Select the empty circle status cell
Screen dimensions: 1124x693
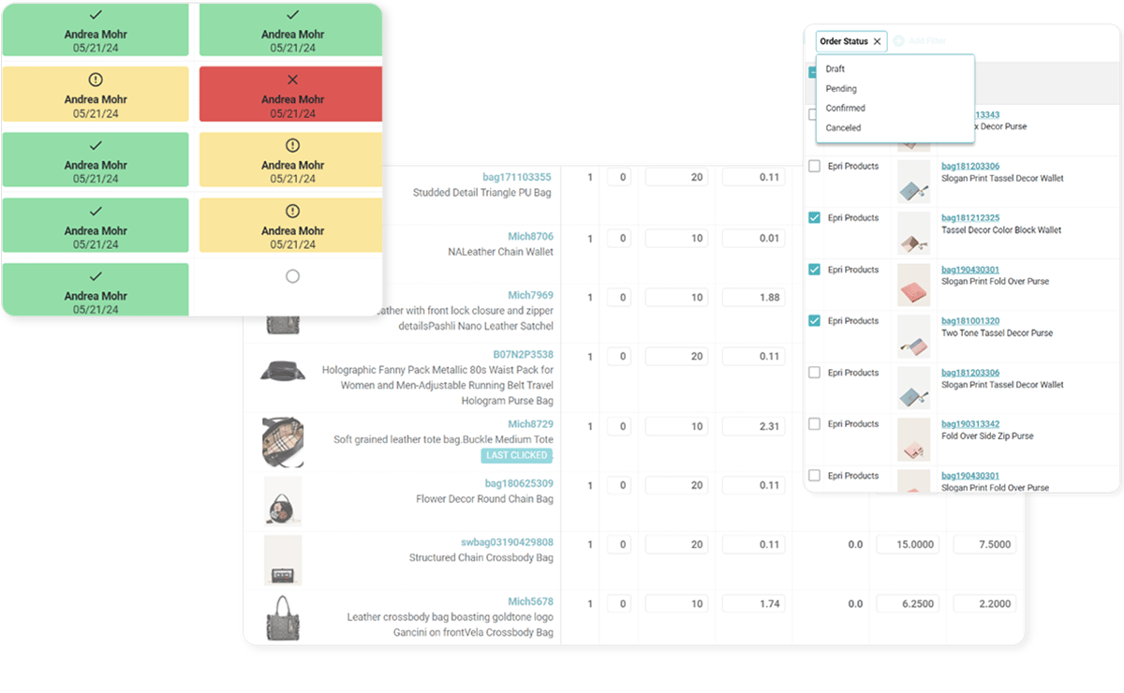click(292, 276)
